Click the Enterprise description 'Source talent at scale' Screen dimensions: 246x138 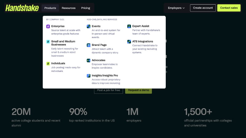pyautogui.click(x=66, y=32)
